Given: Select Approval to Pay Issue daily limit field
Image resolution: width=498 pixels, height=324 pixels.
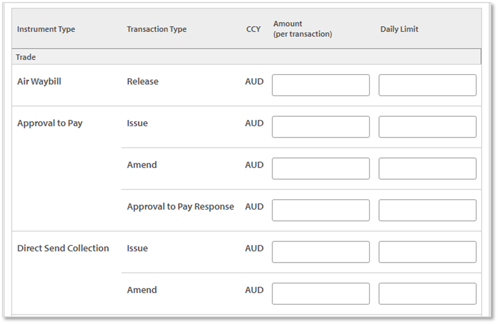Looking at the screenshot, I should point(427,127).
